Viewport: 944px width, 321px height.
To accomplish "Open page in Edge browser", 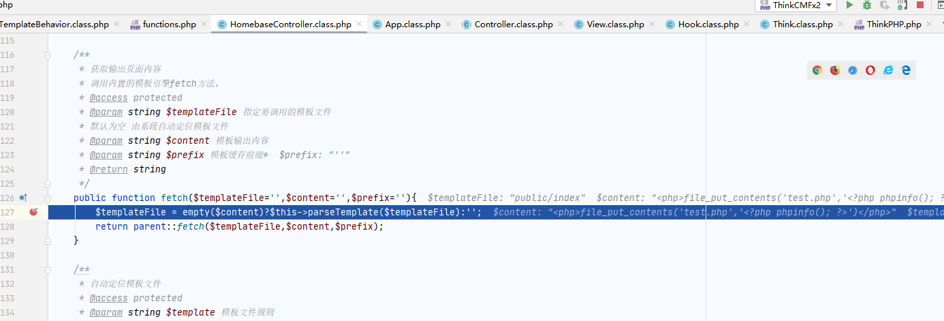I will coord(906,70).
